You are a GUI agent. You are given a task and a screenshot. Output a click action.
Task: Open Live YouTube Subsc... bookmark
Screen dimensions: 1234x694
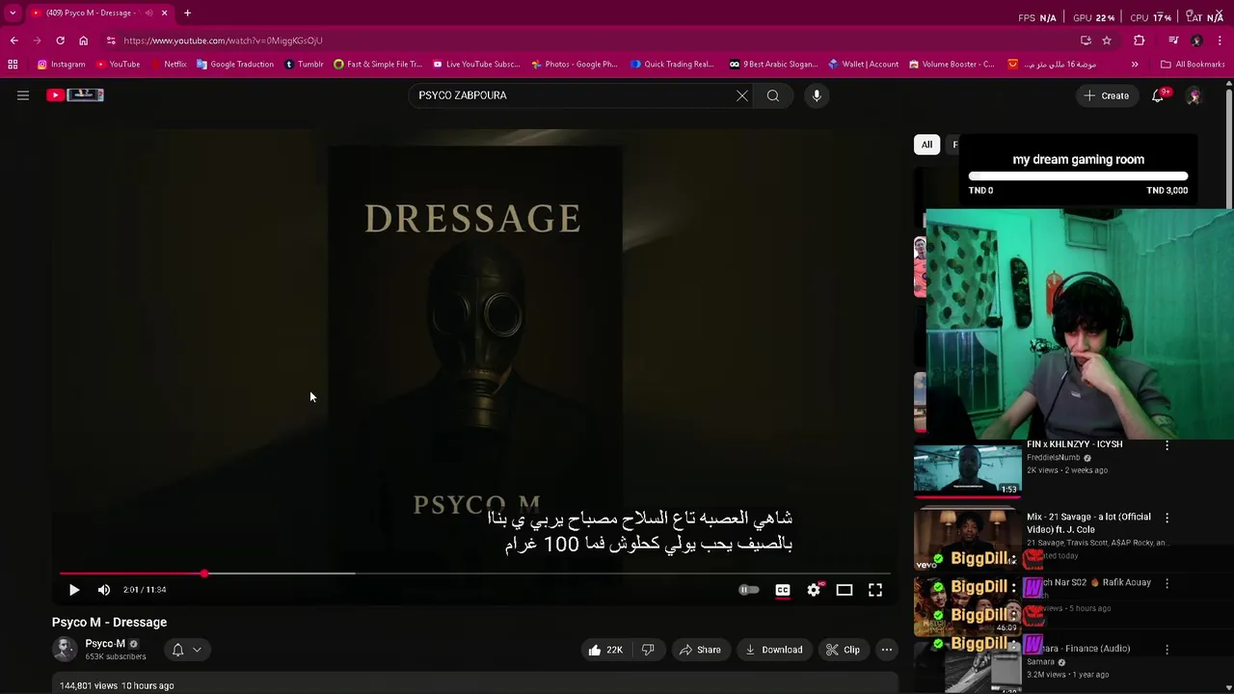[476, 65]
